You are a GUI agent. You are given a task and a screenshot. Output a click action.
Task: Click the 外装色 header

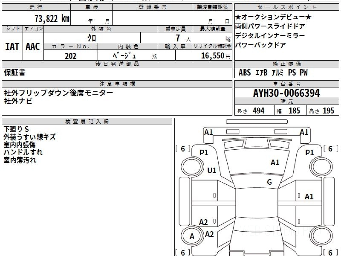(x=101, y=29)
